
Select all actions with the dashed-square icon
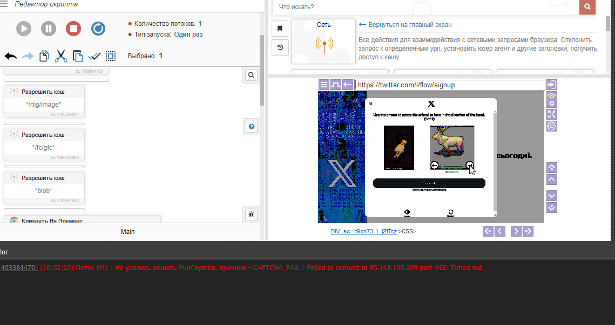click(111, 56)
